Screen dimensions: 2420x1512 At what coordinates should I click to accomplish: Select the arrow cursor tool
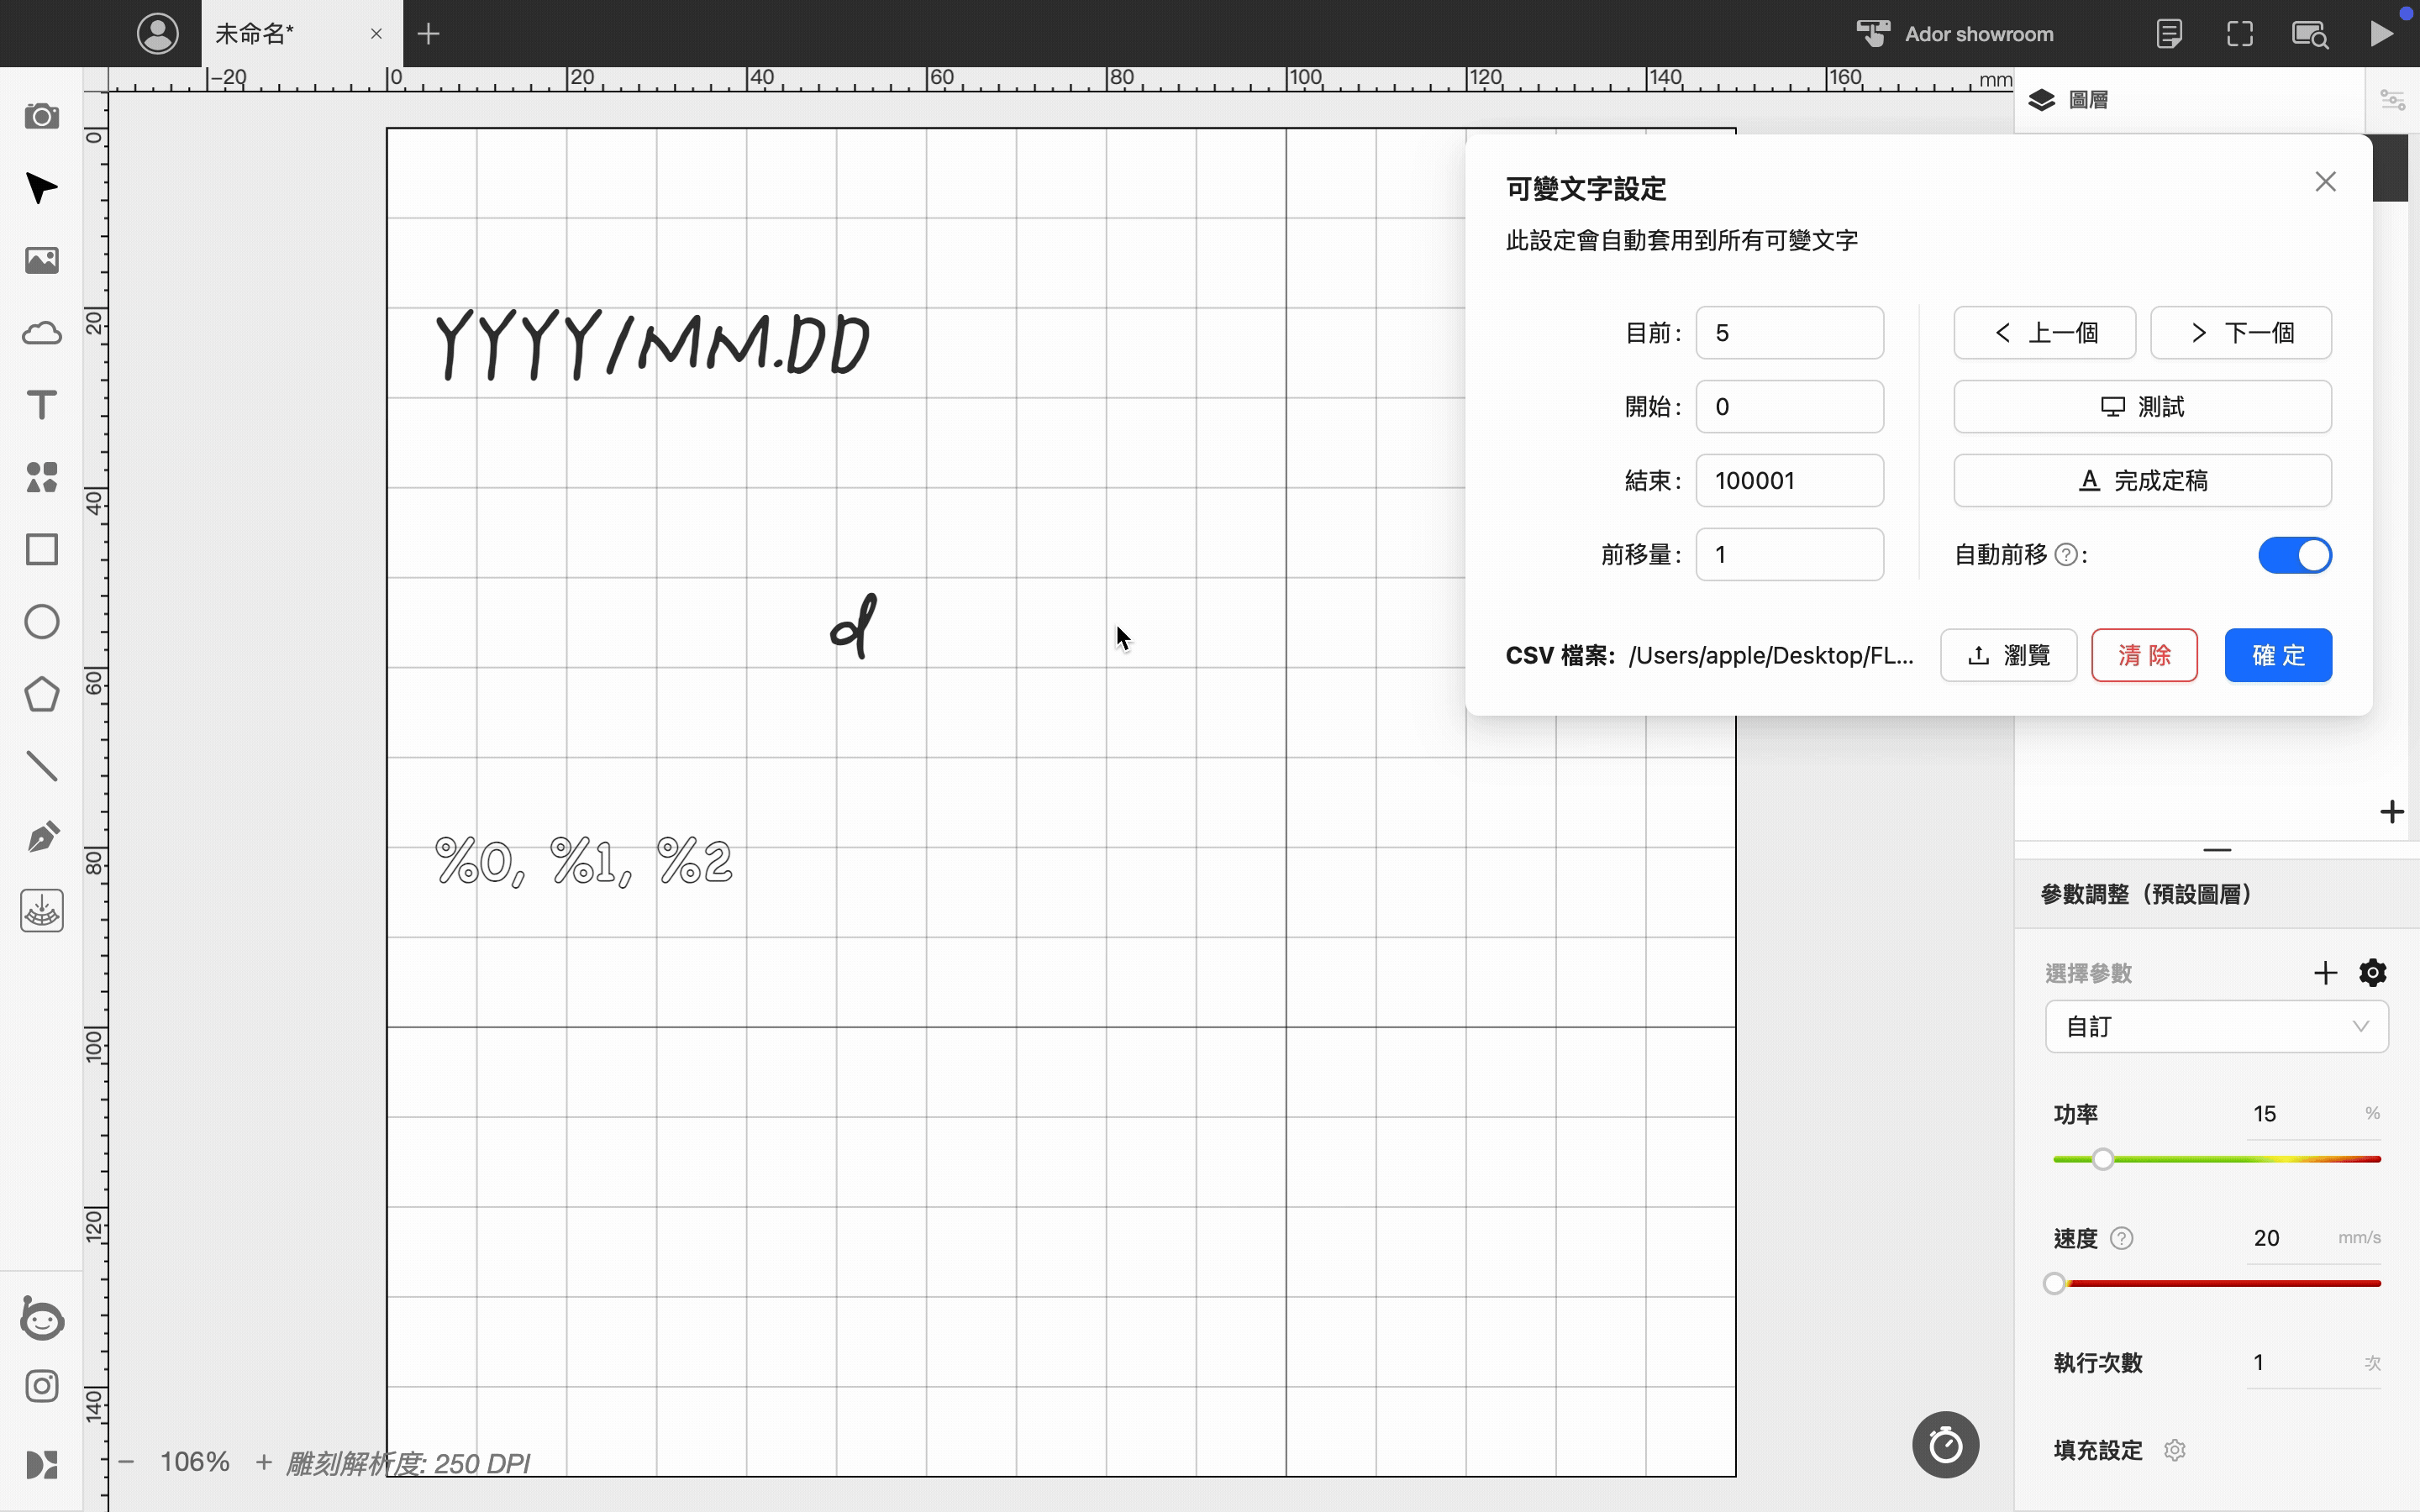41,188
